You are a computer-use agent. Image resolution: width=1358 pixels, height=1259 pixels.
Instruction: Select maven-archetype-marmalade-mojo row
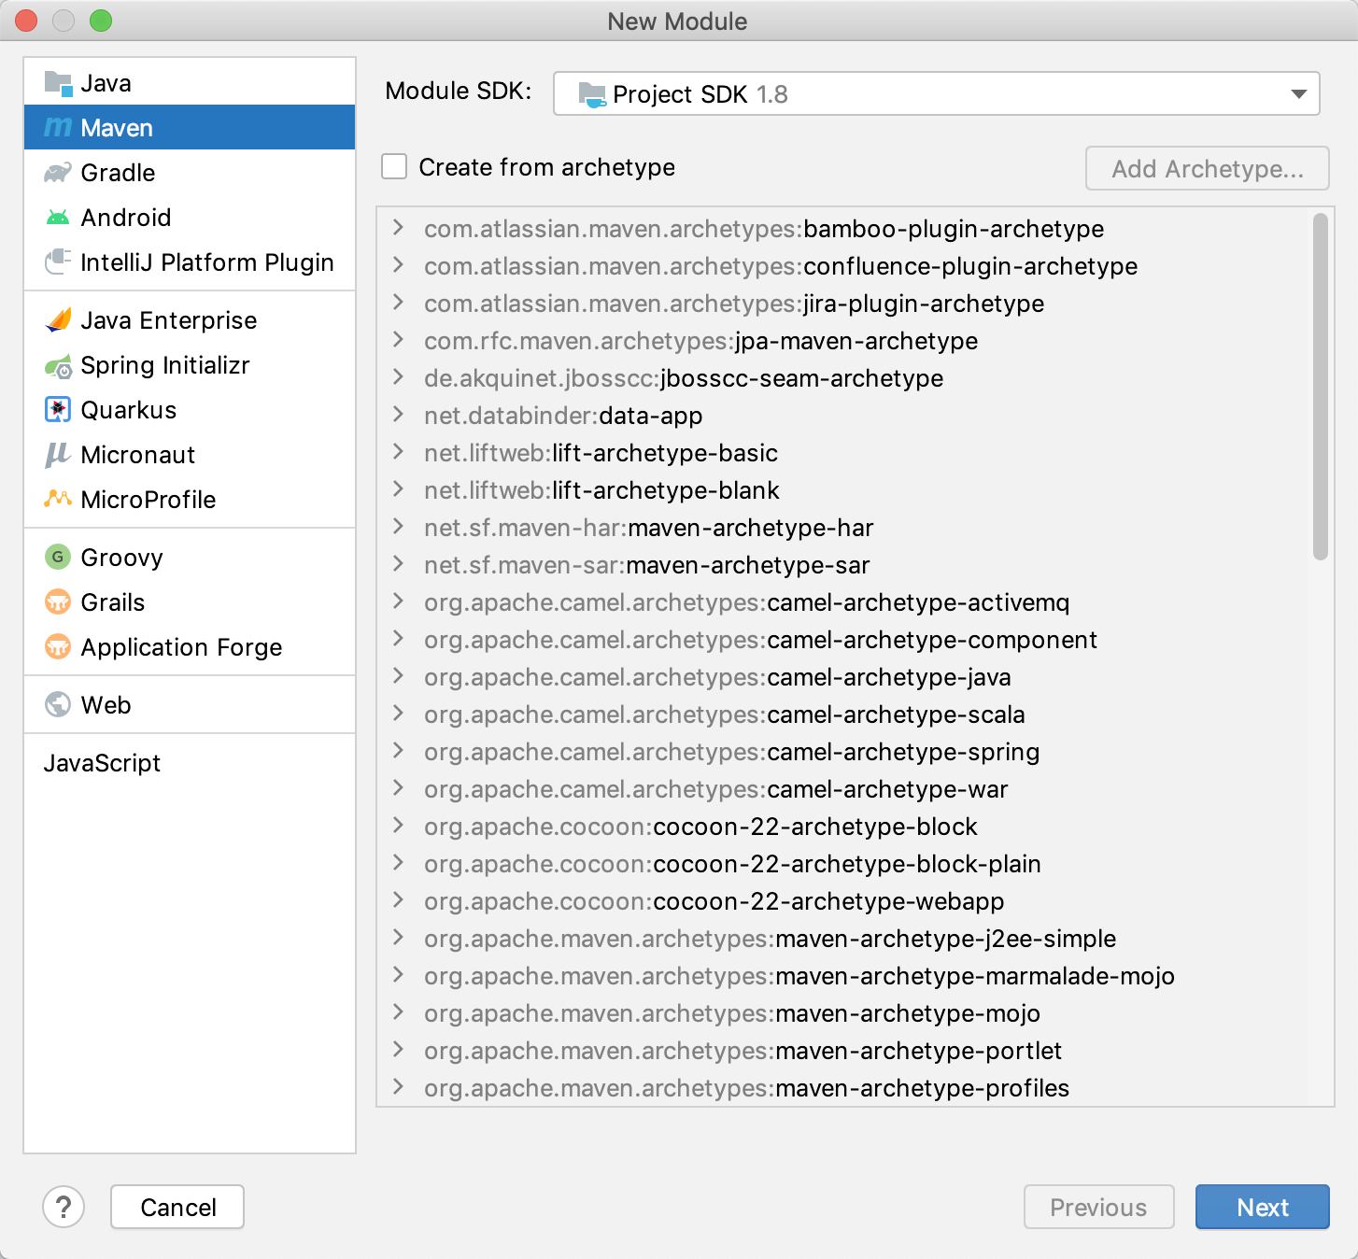point(854,976)
